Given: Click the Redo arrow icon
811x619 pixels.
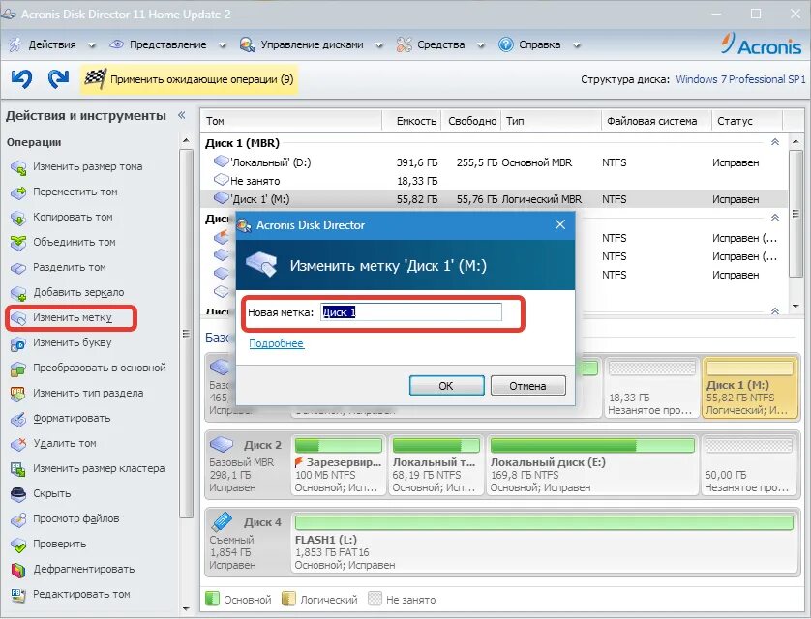Looking at the screenshot, I should click(58, 79).
